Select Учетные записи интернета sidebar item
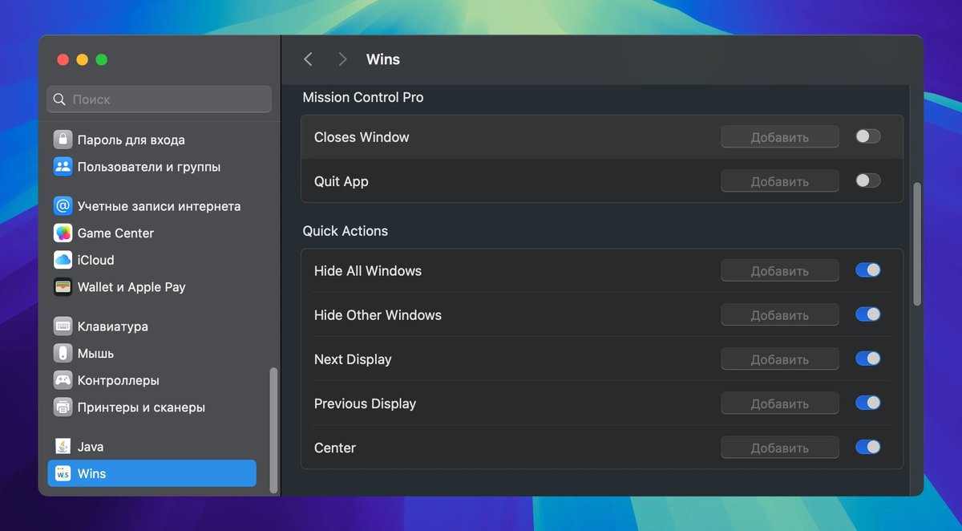This screenshot has height=531, width=962. [158, 206]
